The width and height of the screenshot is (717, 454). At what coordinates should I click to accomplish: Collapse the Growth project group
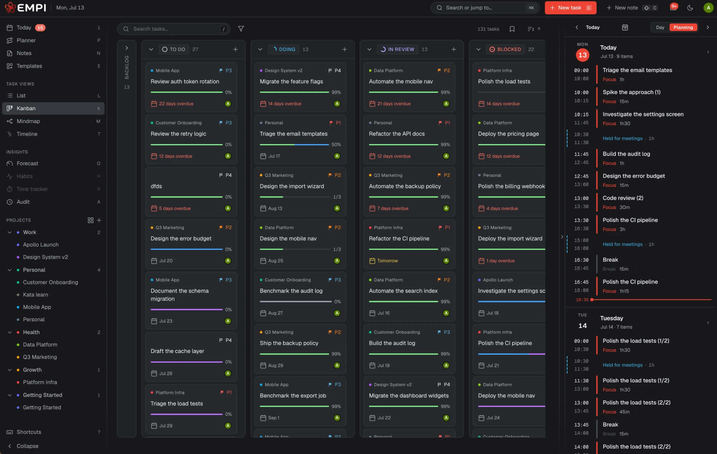(x=10, y=370)
